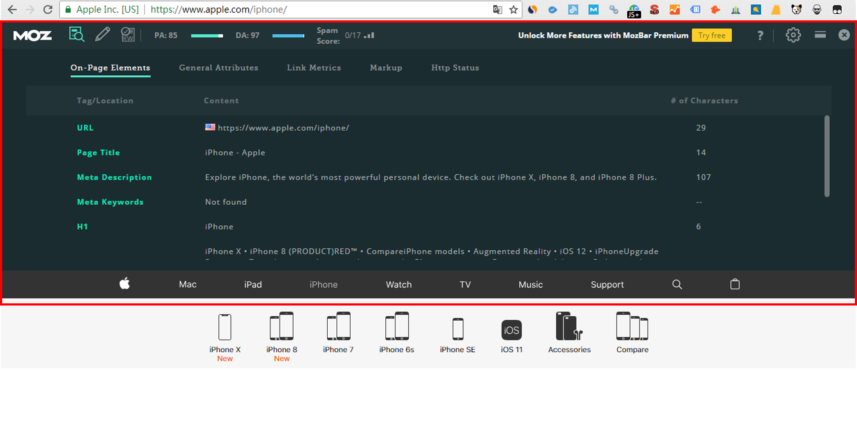This screenshot has height=431, width=857.
Task: Click the Apple logo in navigation
Action: tap(124, 284)
